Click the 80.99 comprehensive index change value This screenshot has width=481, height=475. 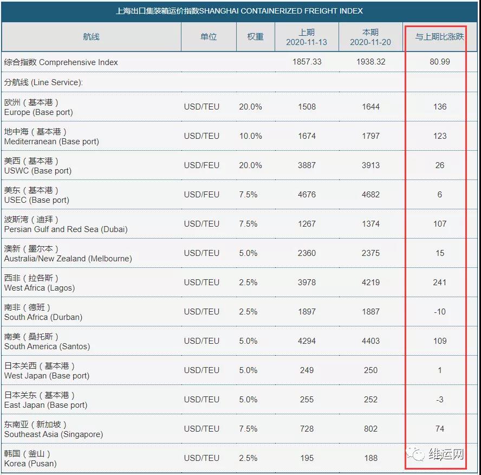pos(439,62)
